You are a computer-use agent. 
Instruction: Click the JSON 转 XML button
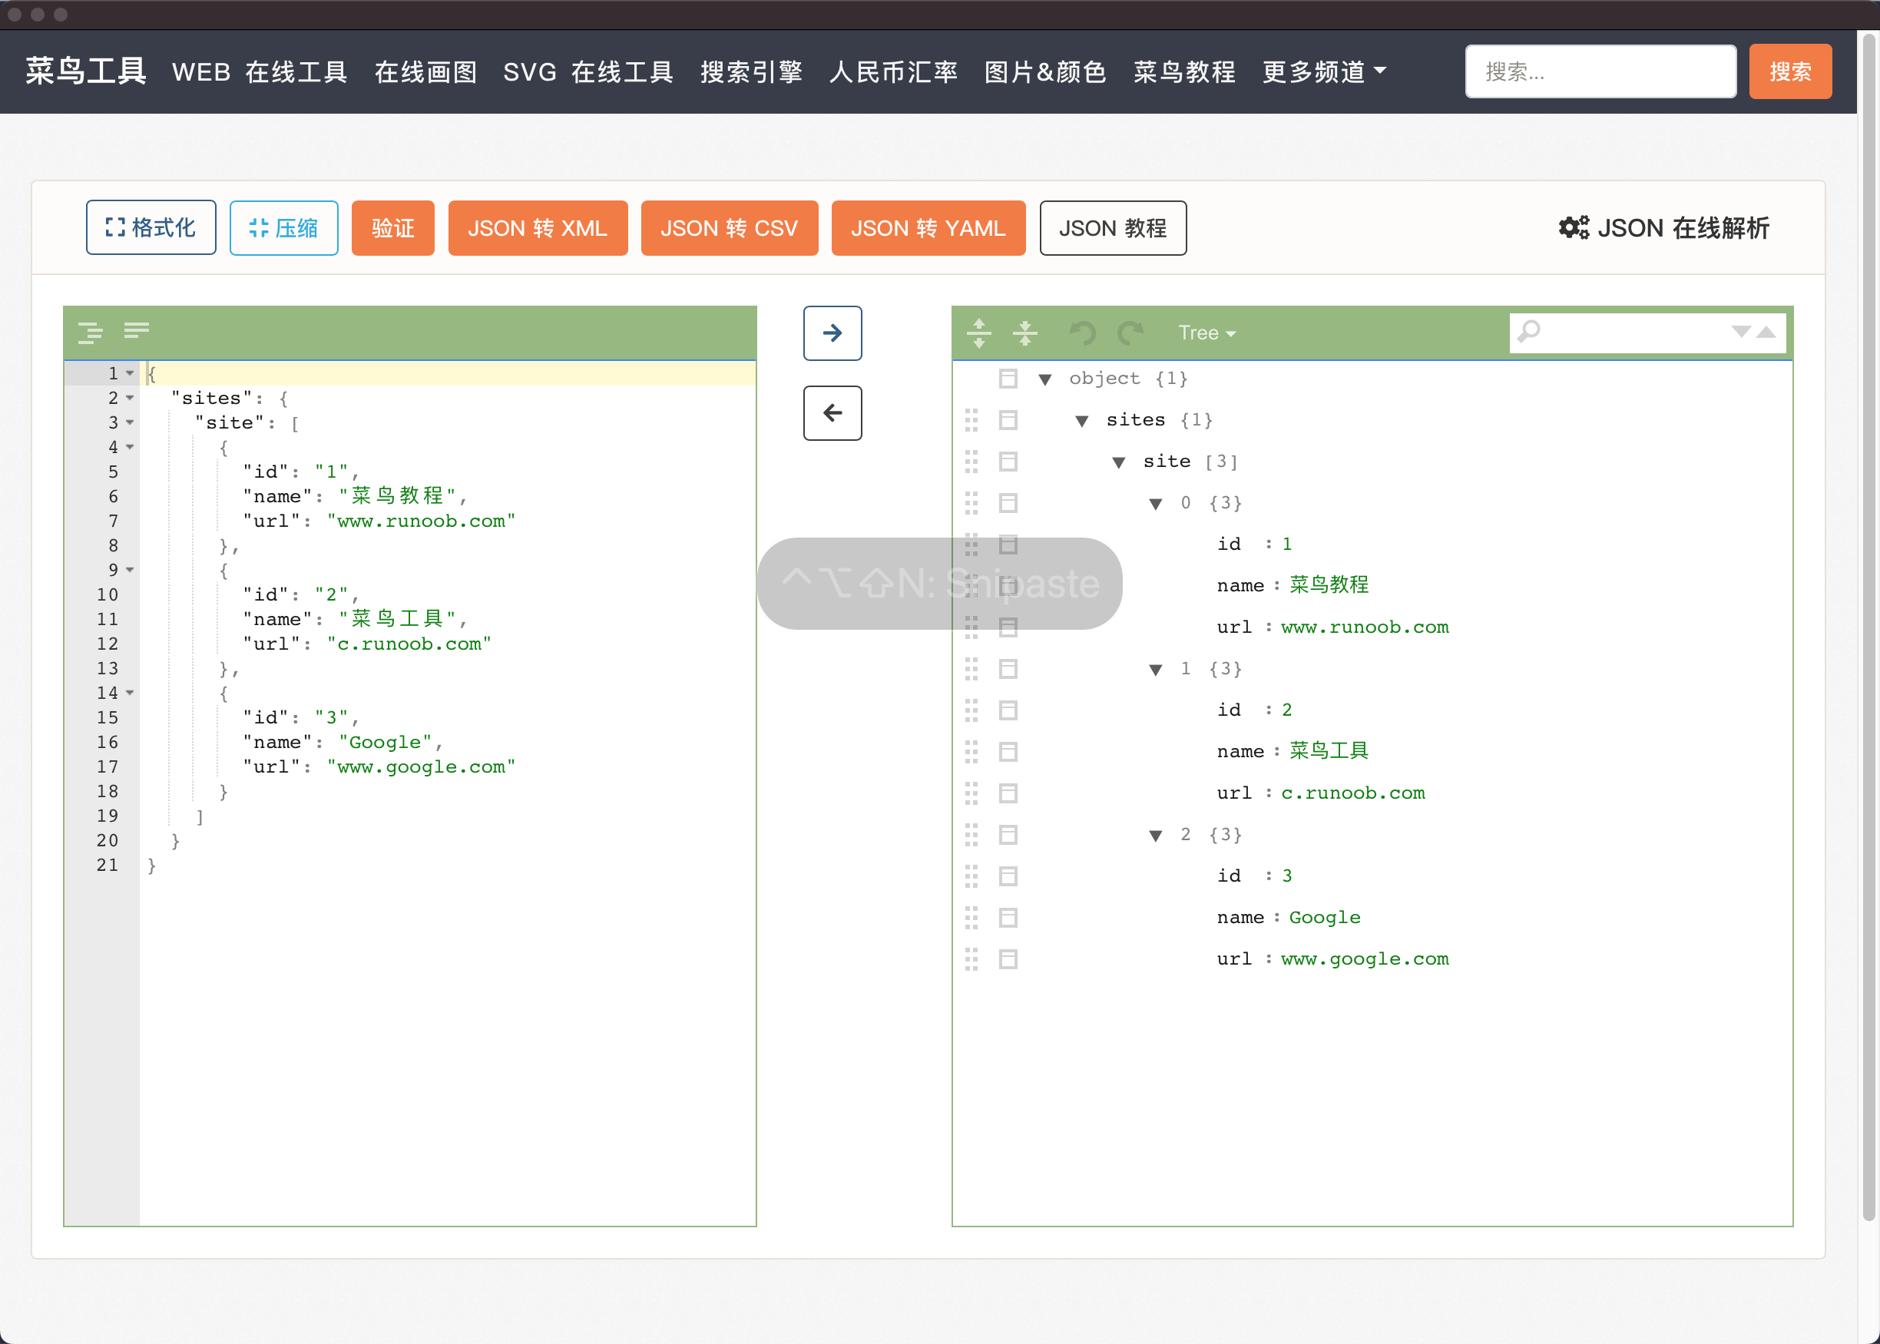537,227
